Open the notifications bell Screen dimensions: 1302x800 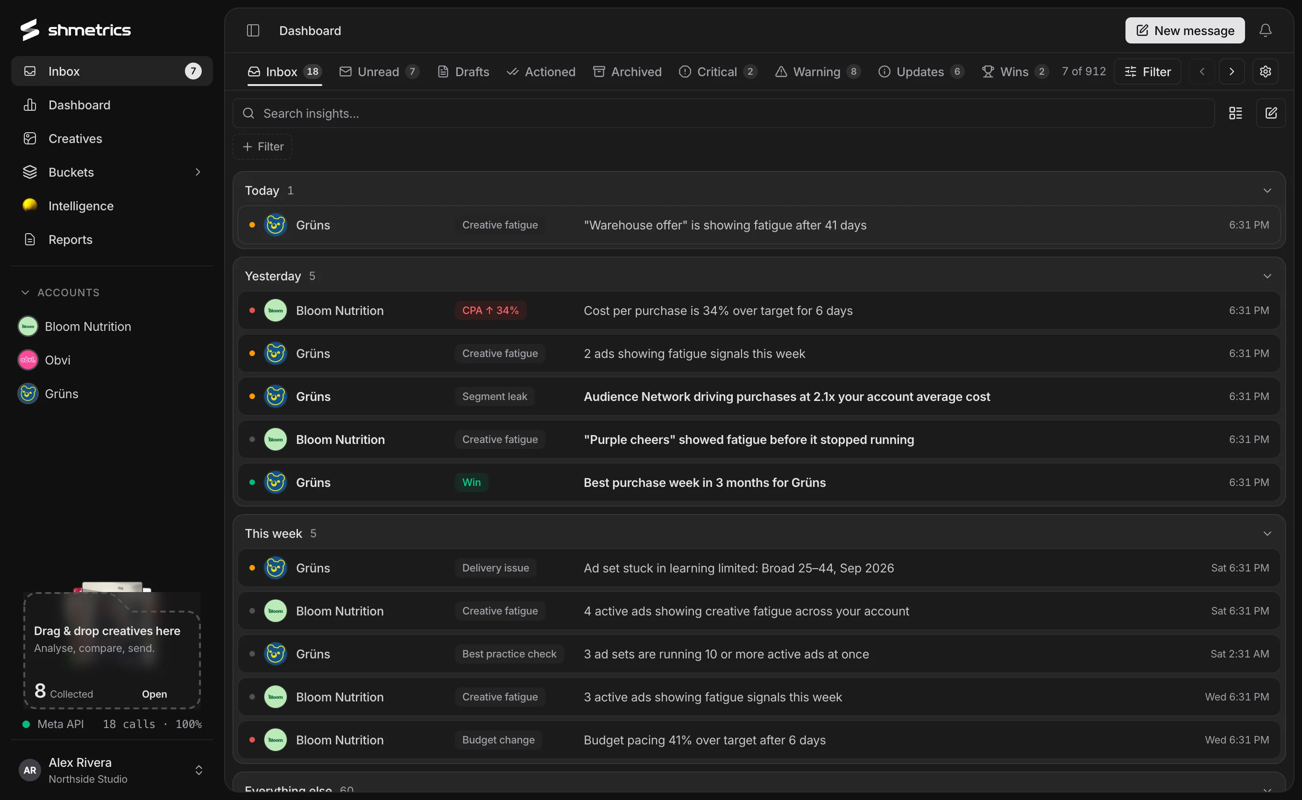click(1265, 30)
